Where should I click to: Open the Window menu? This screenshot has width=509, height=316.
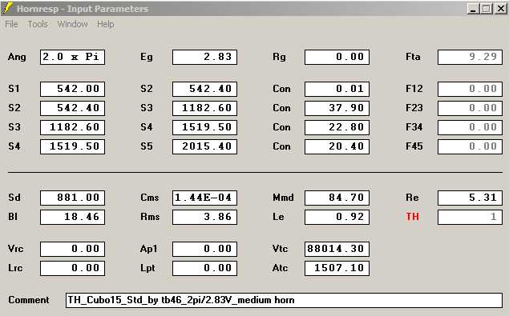pyautogui.click(x=72, y=24)
